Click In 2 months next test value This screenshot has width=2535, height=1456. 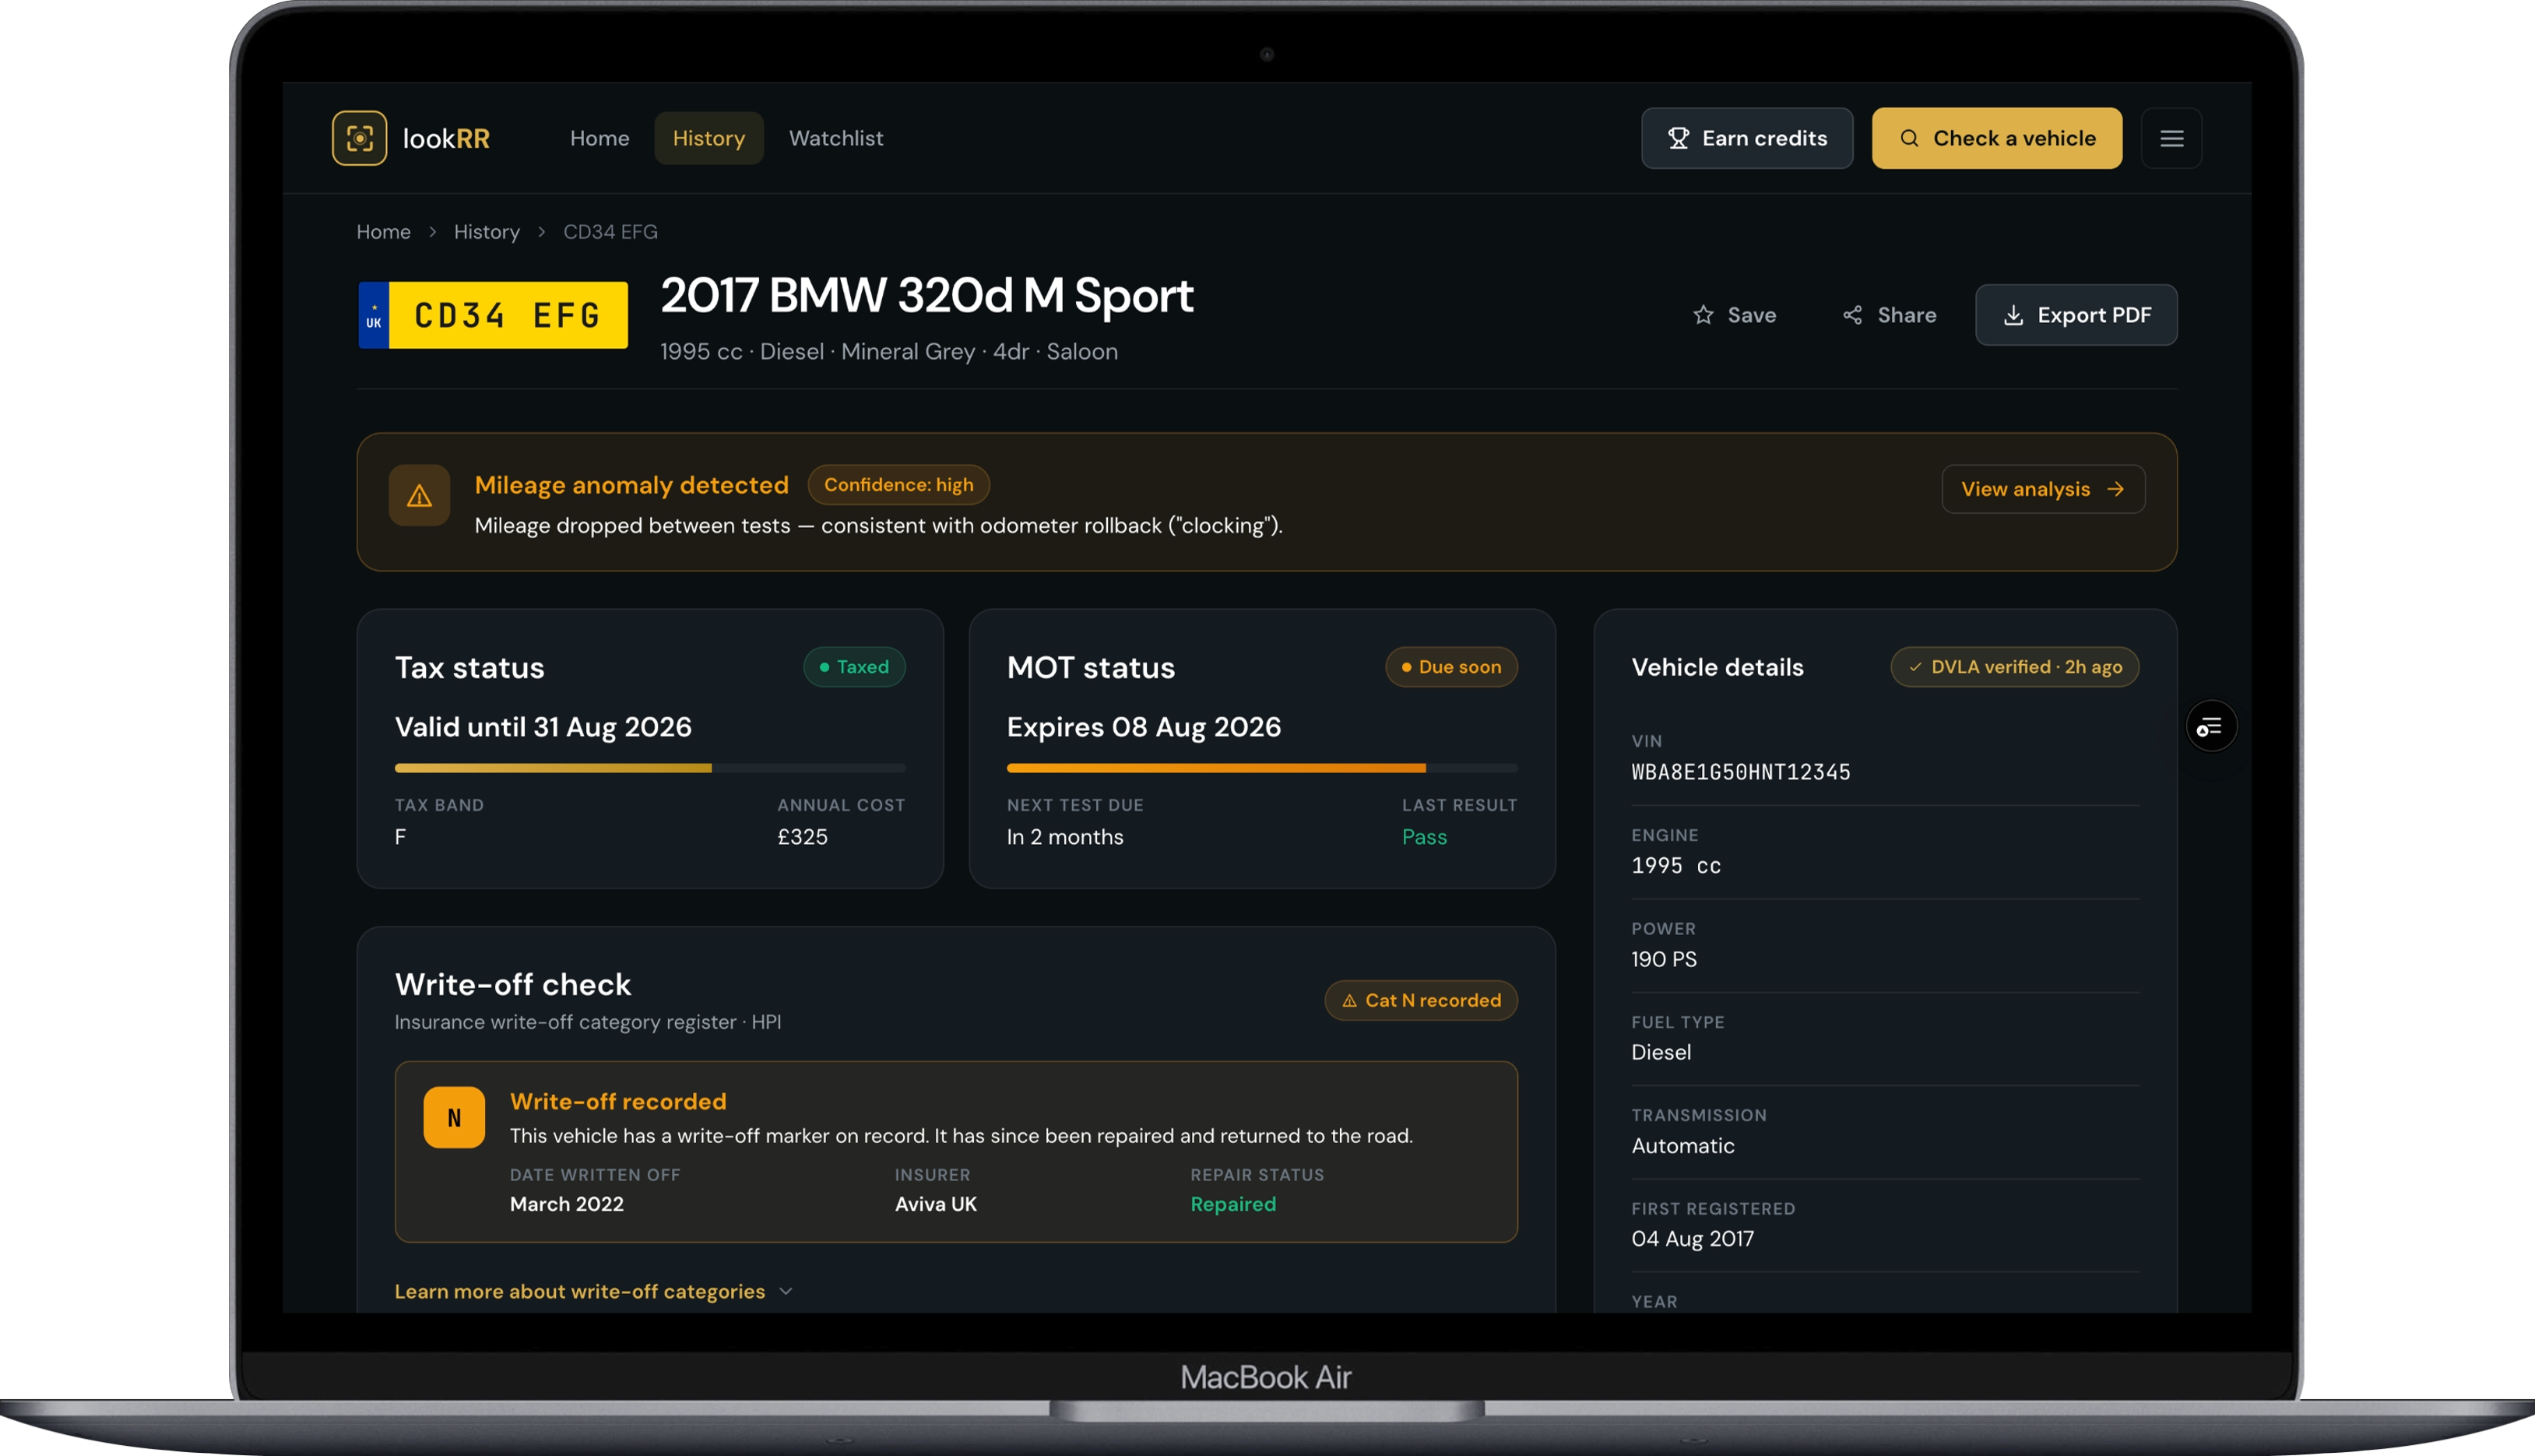pyautogui.click(x=1064, y=837)
